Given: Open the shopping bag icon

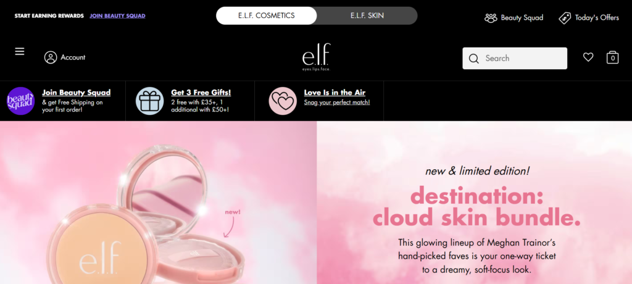Looking at the screenshot, I should click(x=613, y=57).
